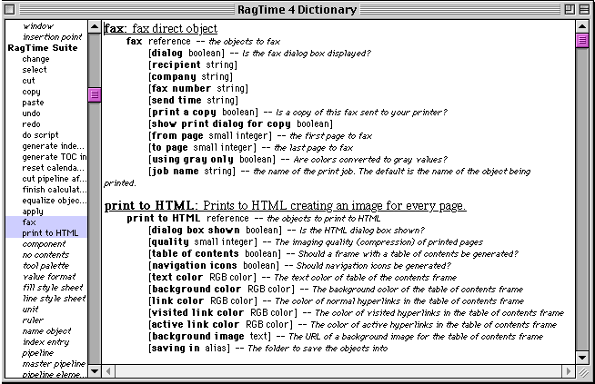Click the left list's purple scroll thumb

point(95,94)
